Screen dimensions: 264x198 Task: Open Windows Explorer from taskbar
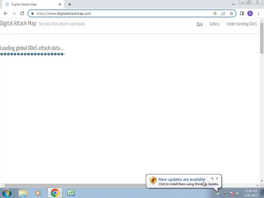tap(23, 193)
